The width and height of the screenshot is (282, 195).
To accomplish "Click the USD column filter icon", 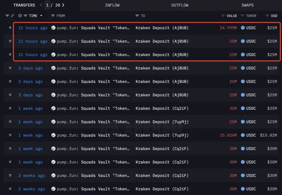I will coord(267,16).
